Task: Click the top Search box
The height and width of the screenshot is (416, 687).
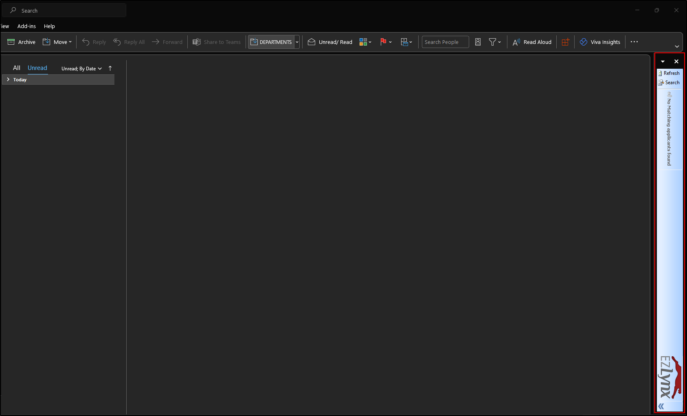Action: coord(64,10)
